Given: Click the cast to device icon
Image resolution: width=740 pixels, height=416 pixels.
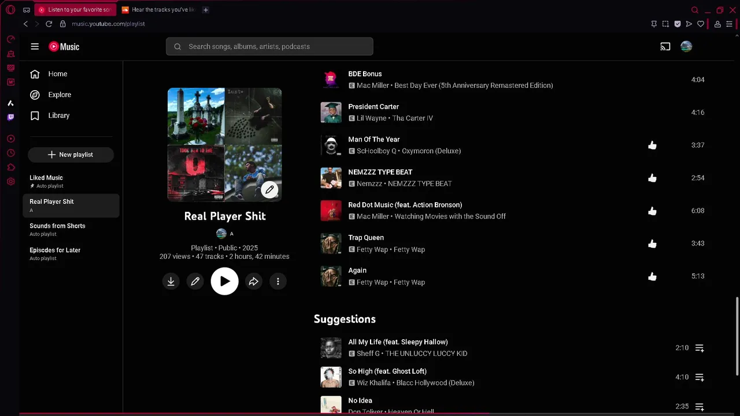Looking at the screenshot, I should (x=665, y=47).
